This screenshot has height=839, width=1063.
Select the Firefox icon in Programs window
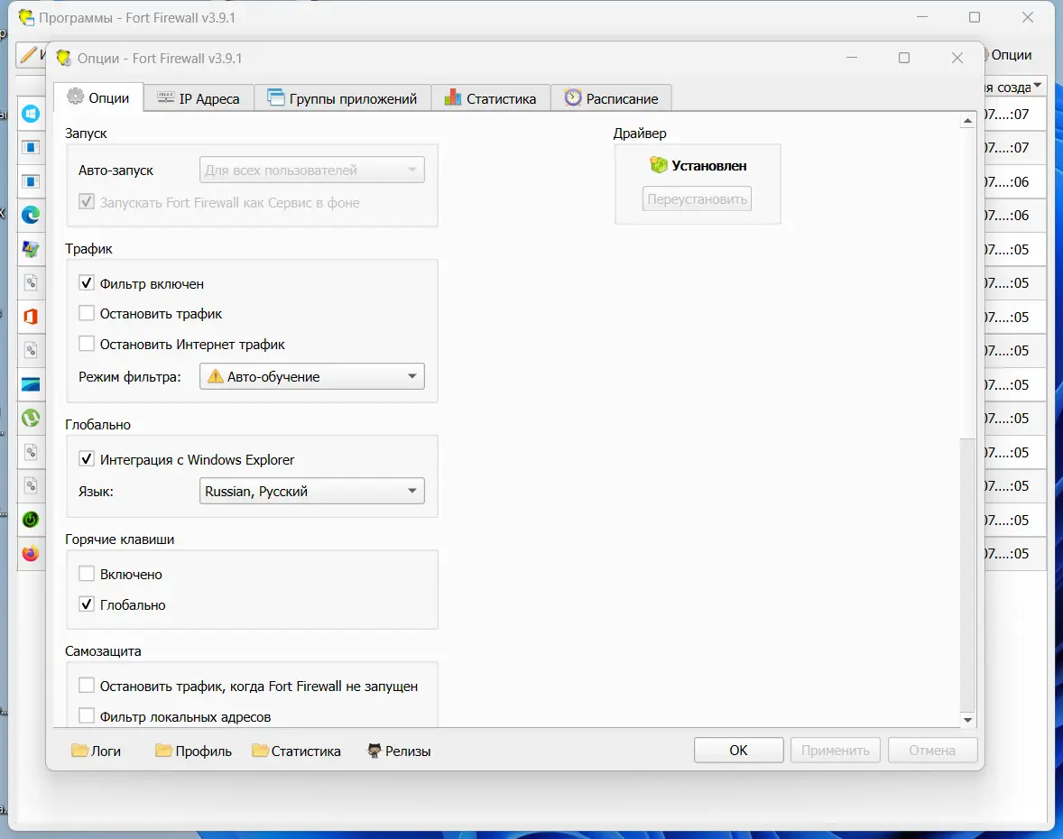(31, 554)
